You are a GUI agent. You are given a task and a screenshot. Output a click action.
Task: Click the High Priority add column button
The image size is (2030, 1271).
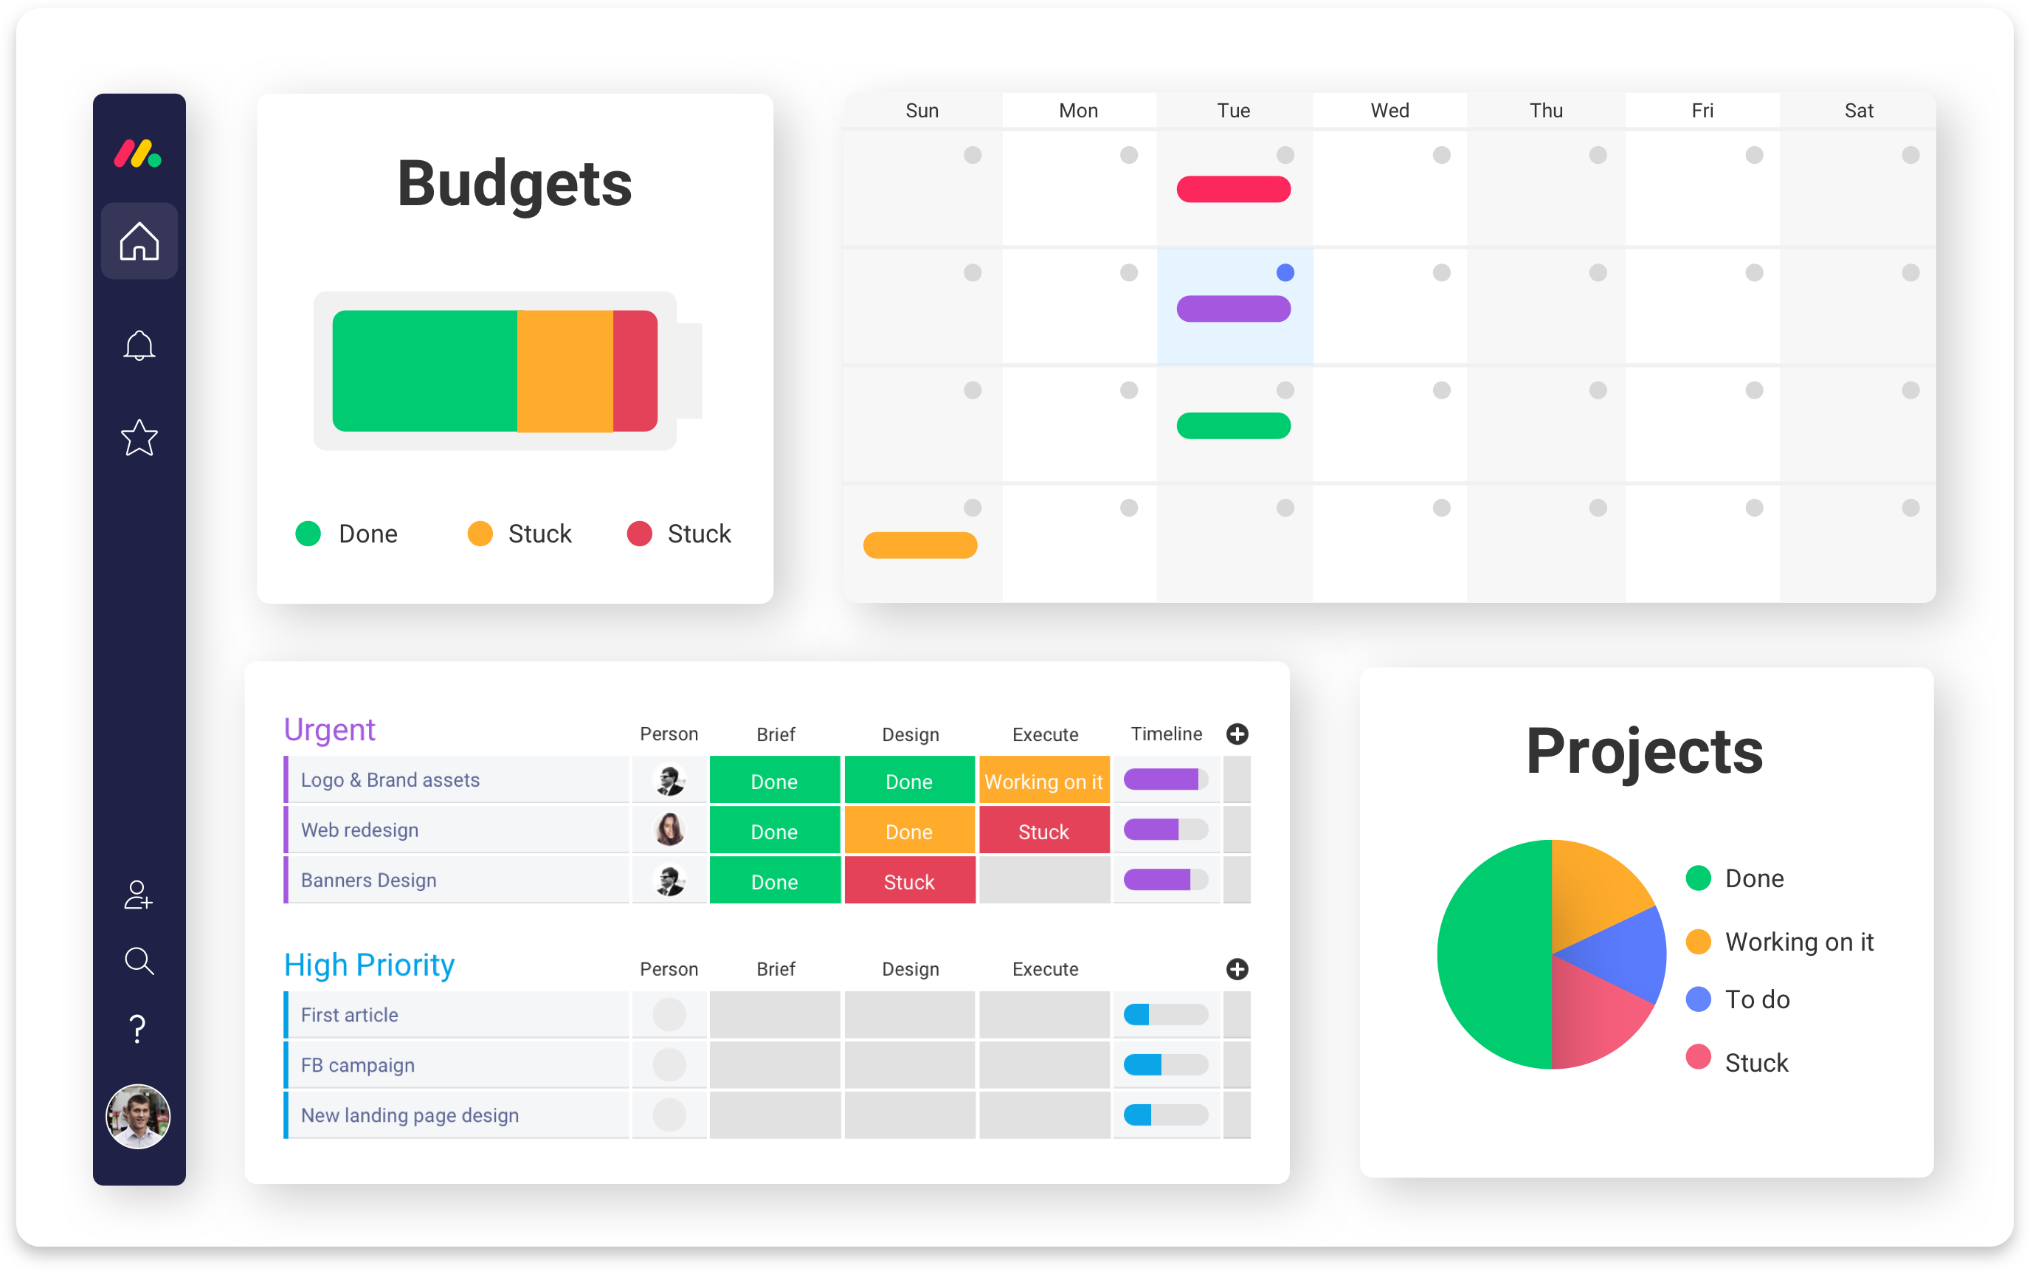[1235, 968]
